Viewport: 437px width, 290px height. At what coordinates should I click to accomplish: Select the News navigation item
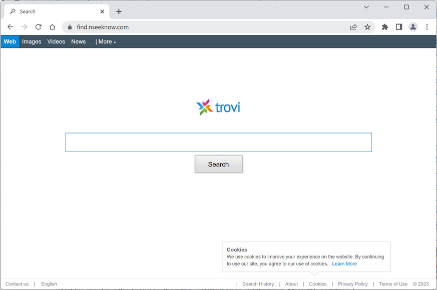click(x=78, y=41)
